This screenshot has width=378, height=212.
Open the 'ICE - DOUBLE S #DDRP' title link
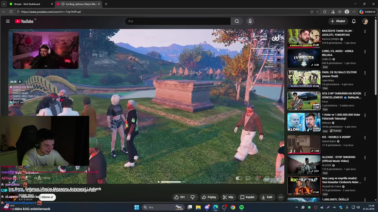336,137
